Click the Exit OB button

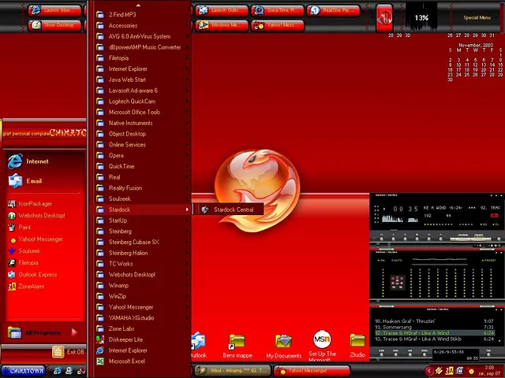coord(69,352)
